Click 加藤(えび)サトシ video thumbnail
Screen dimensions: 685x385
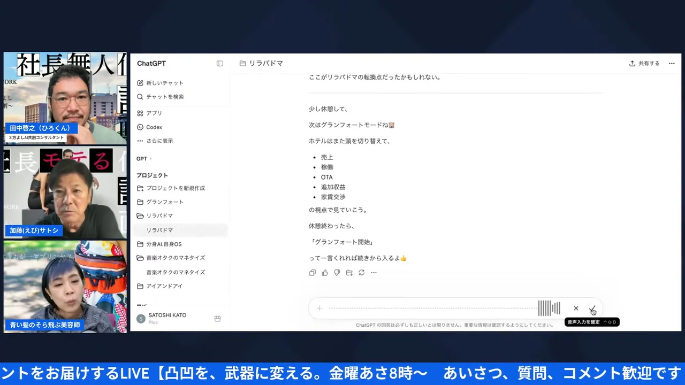(65, 193)
